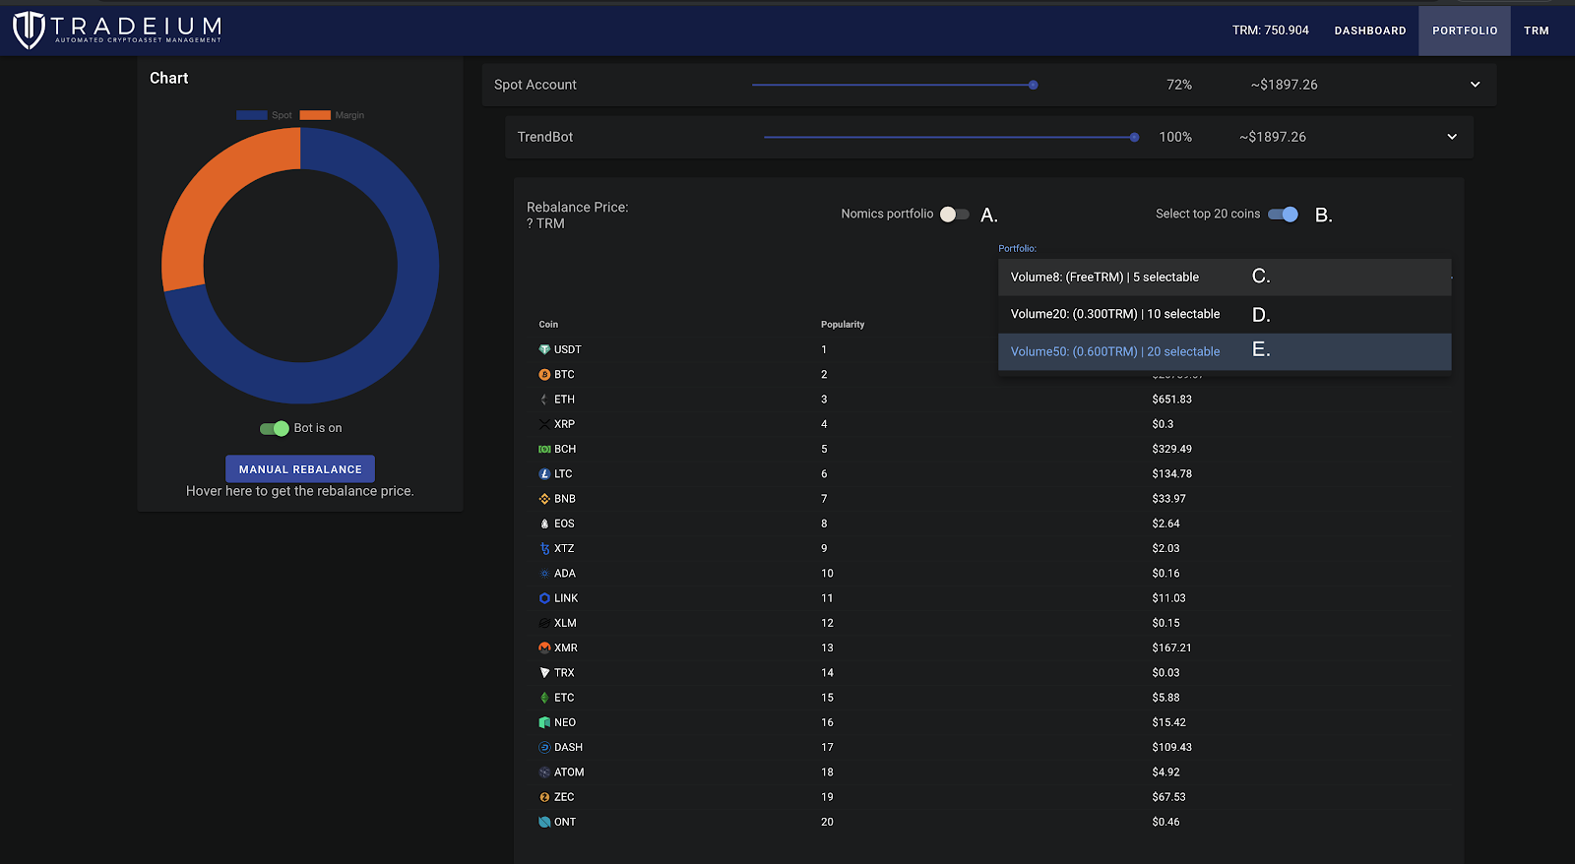Image resolution: width=1575 pixels, height=864 pixels.
Task: Click the ATOM coin icon
Action: 544,772
